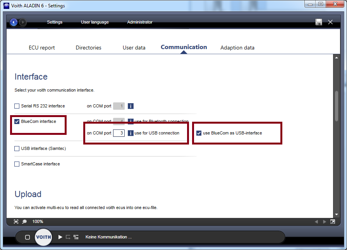Save settings with the floppy disk icon
Viewport: 347px width, 250px height.
point(319,22)
